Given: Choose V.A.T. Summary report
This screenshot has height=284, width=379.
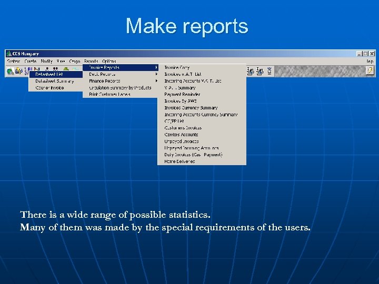Looking at the screenshot, I should pos(202,88).
